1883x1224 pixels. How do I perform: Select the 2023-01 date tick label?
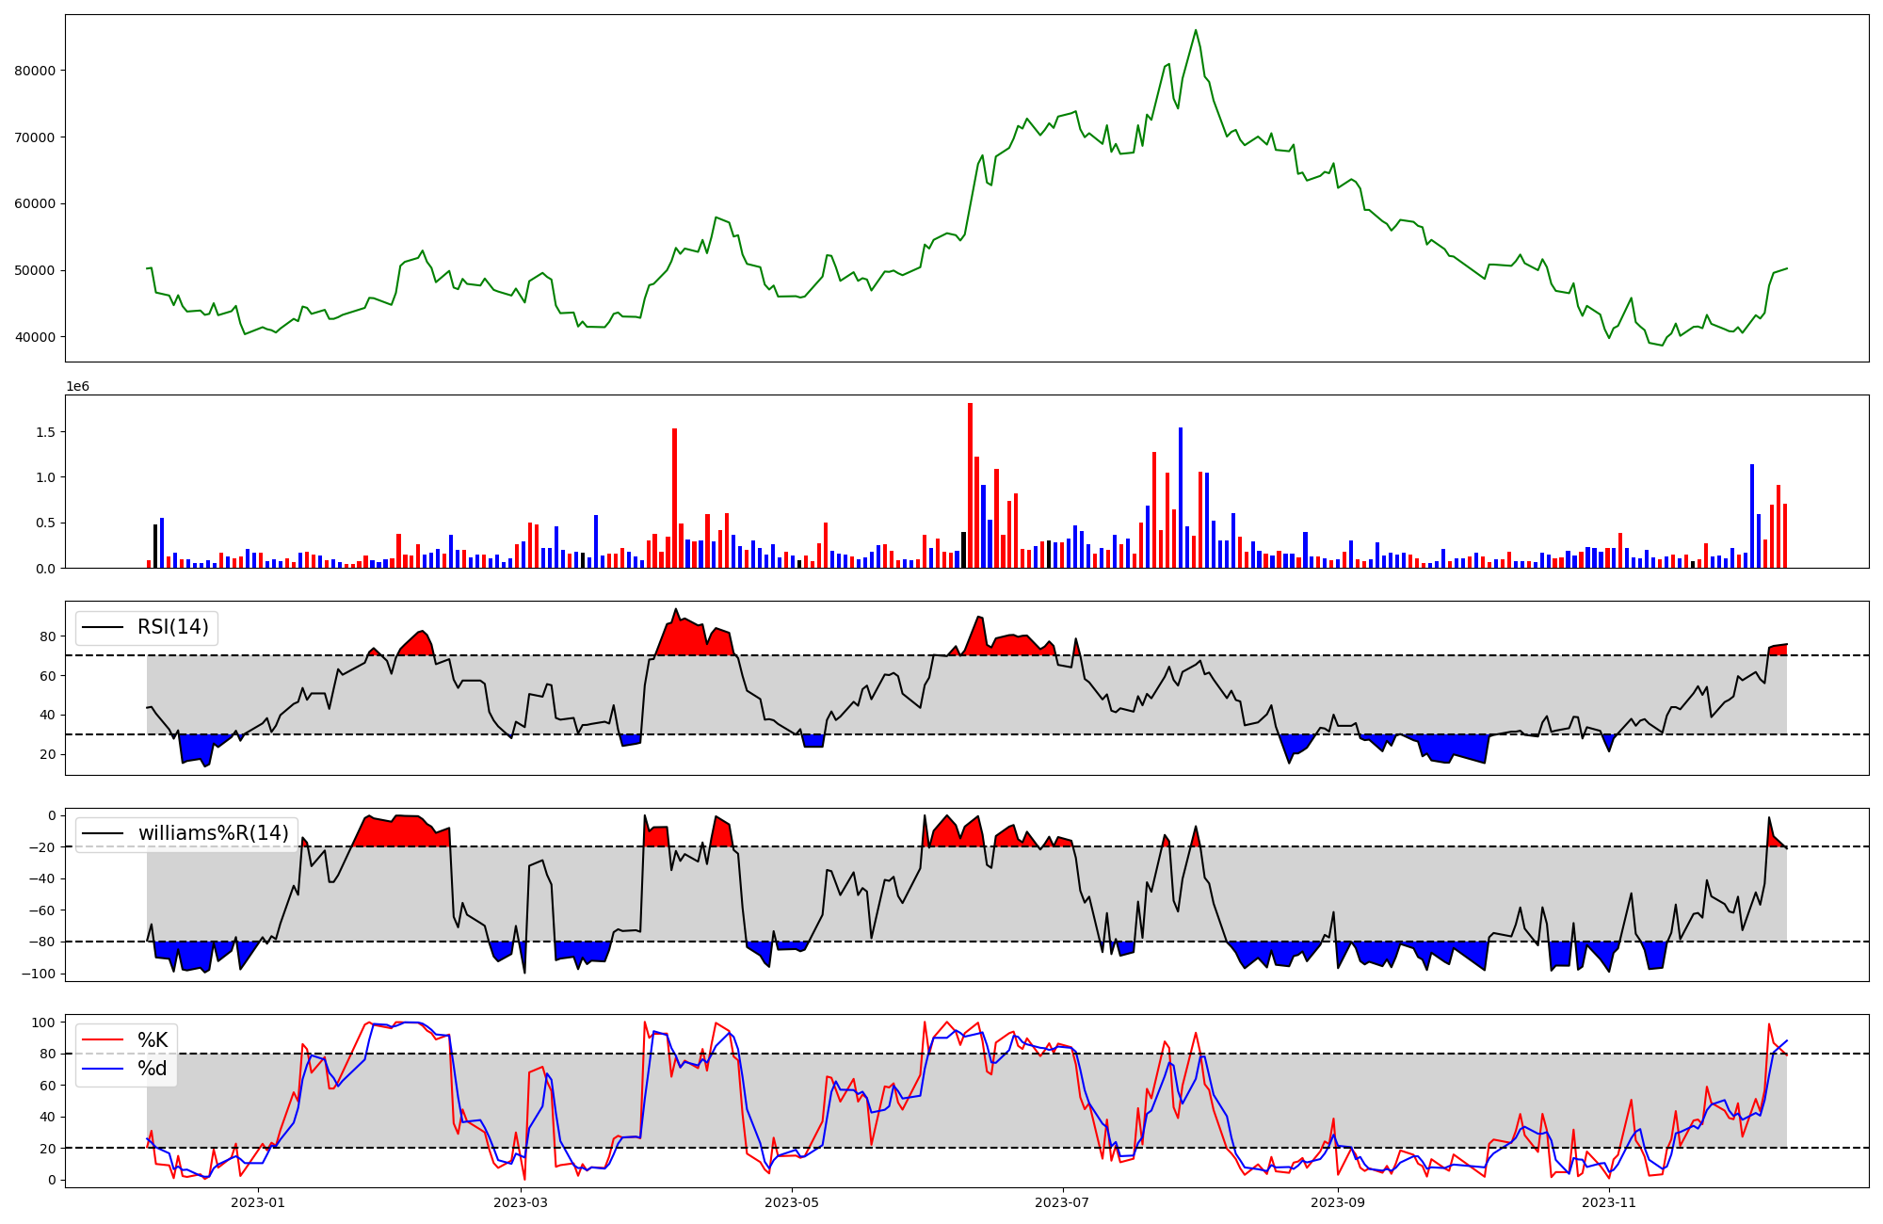[x=257, y=1202]
